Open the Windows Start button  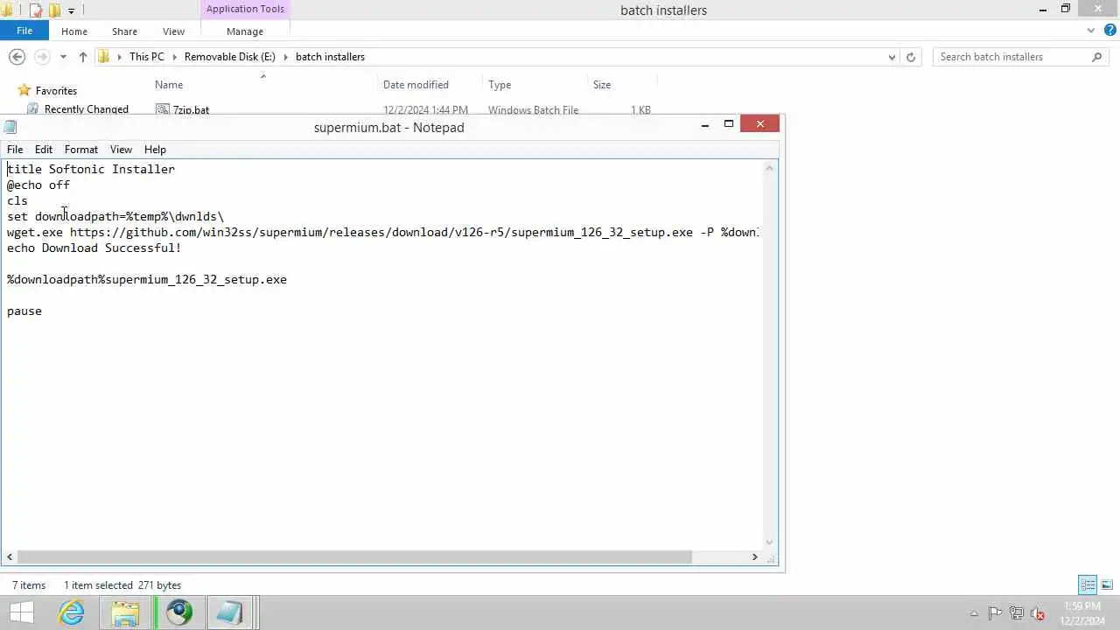coord(21,612)
